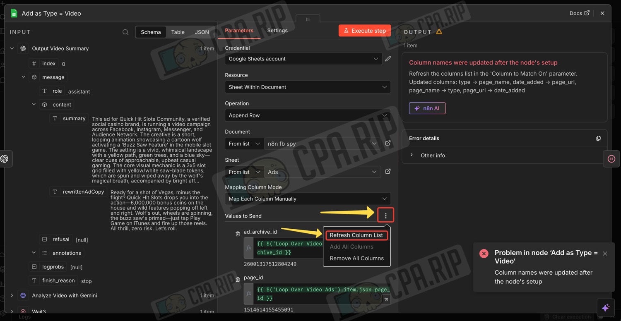Open the three-dot Values to Send menu
The width and height of the screenshot is (621, 321).
[x=385, y=216]
